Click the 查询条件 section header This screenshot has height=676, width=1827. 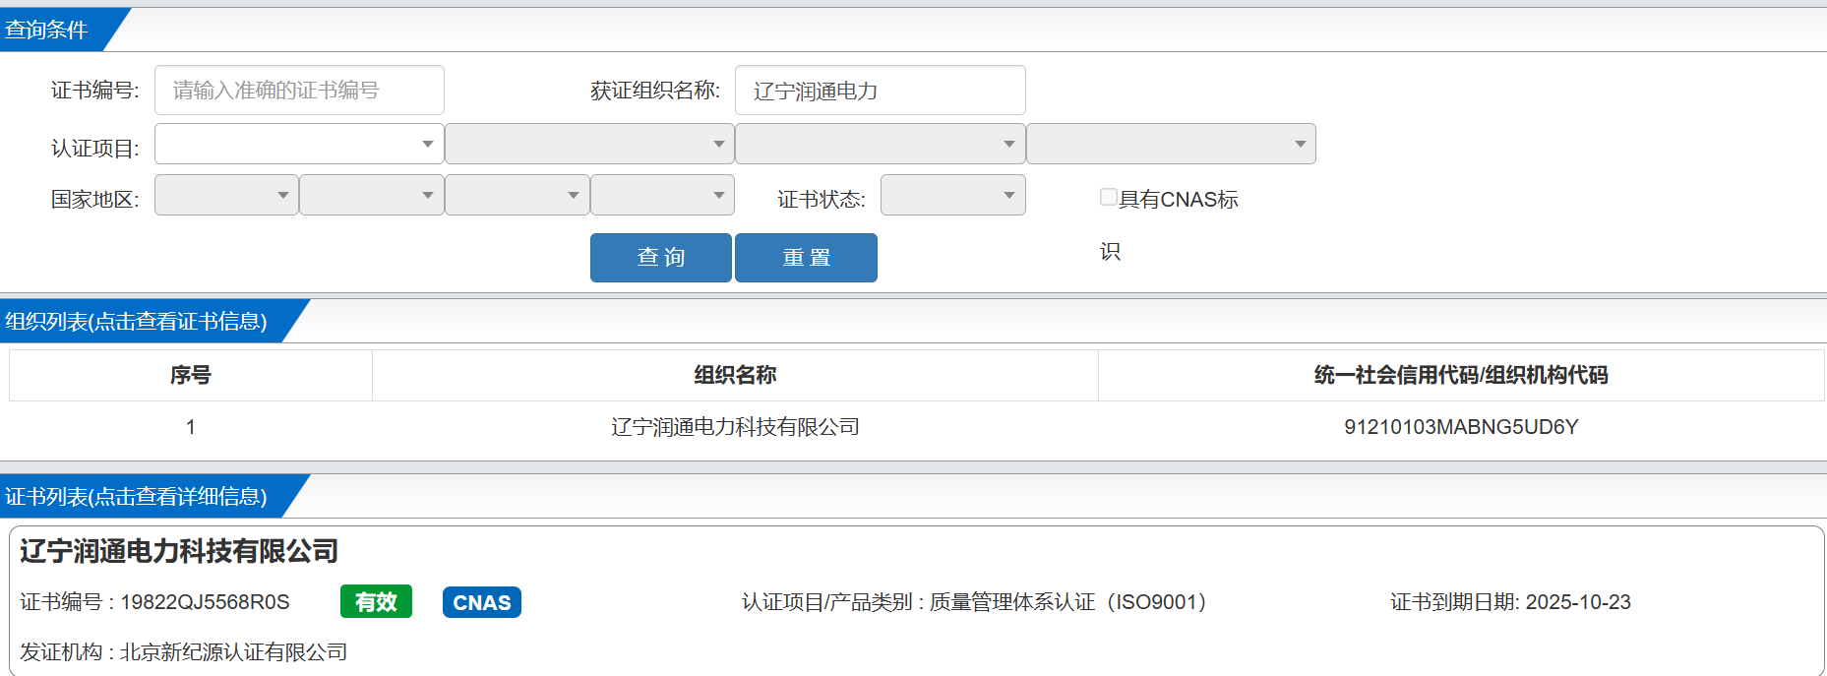[46, 30]
